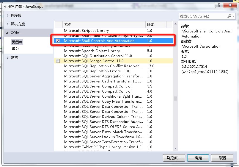Select Microsoft Scriptlet Library row
The width and height of the screenshot is (239, 167).
pos(114,31)
